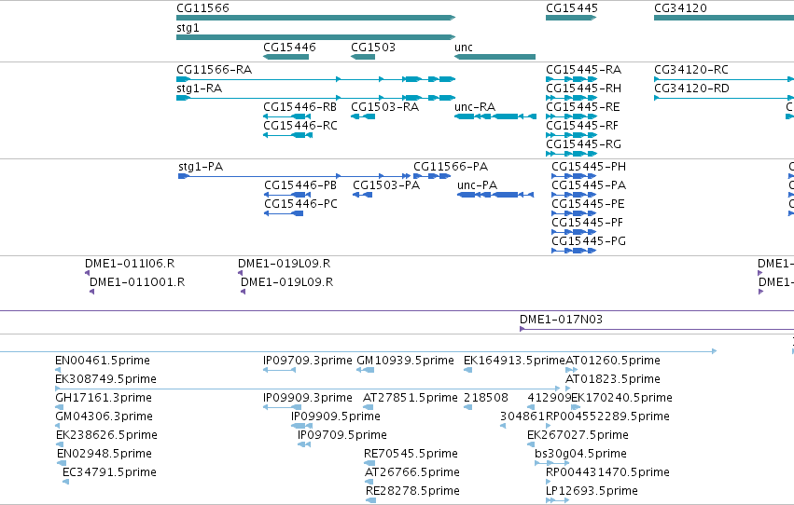
Task: Select EST GM10939.5prime
Action: 365,370
